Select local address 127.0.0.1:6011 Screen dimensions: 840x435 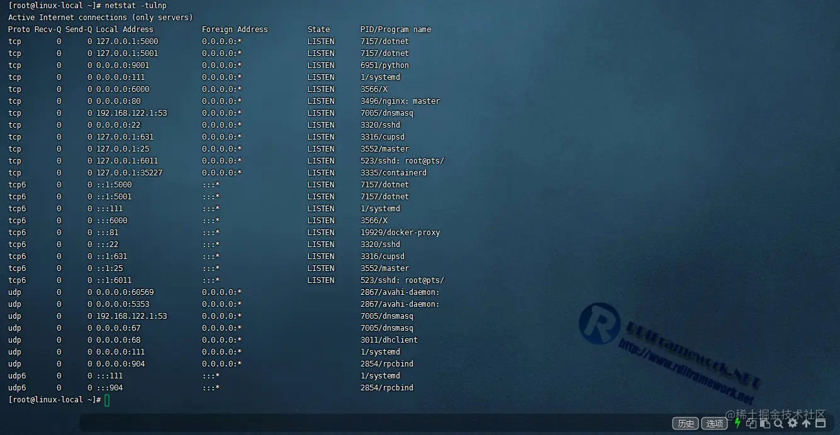(127, 161)
